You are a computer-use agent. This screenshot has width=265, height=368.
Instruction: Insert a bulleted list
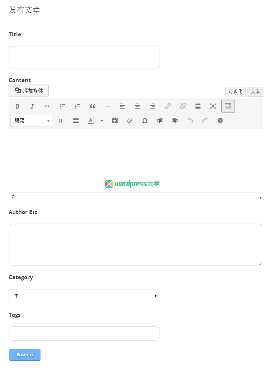pos(62,106)
